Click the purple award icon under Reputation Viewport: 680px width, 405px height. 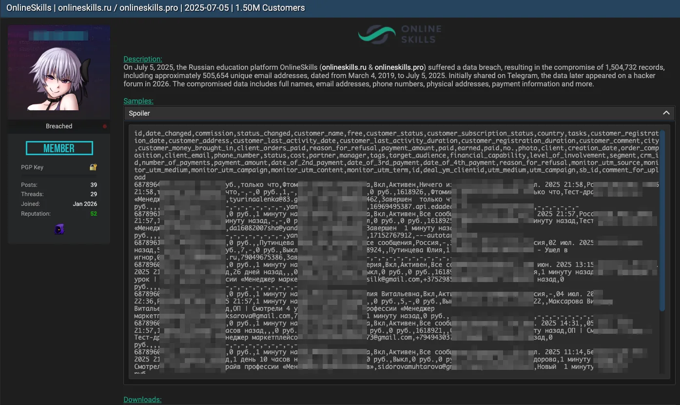(x=59, y=229)
